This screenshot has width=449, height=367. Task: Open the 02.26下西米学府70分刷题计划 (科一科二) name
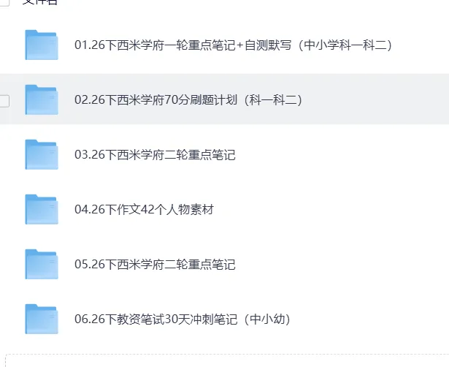[x=188, y=100]
